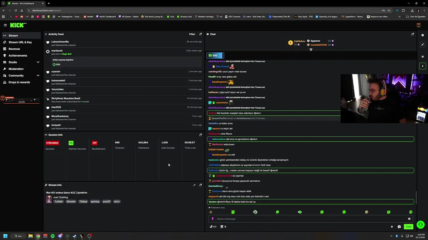The width and height of the screenshot is (428, 240).
Task: Click username Vactan in chat
Action: [x=212, y=202]
